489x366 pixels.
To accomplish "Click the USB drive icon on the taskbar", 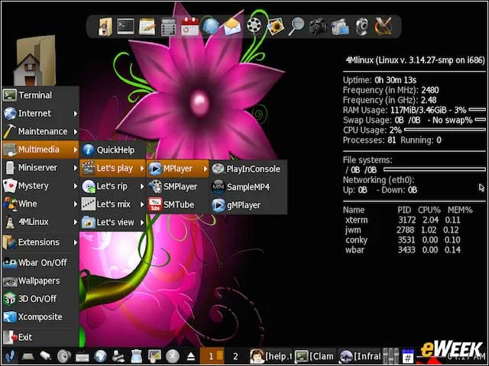I will (x=46, y=356).
